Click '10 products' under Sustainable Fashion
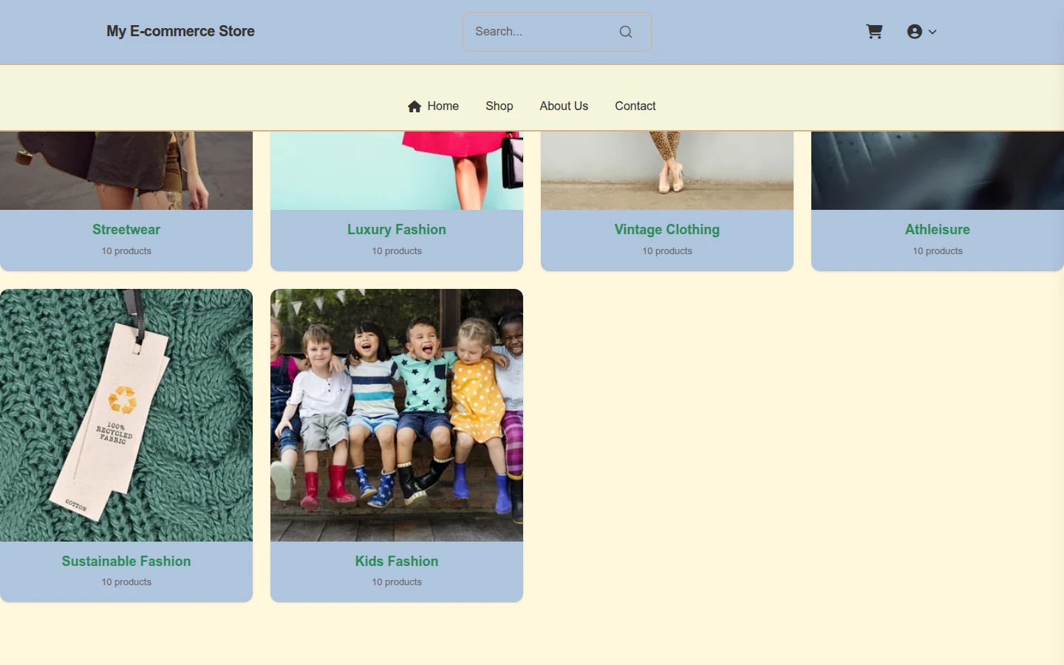Screen dimensions: 1064x665 126,582
